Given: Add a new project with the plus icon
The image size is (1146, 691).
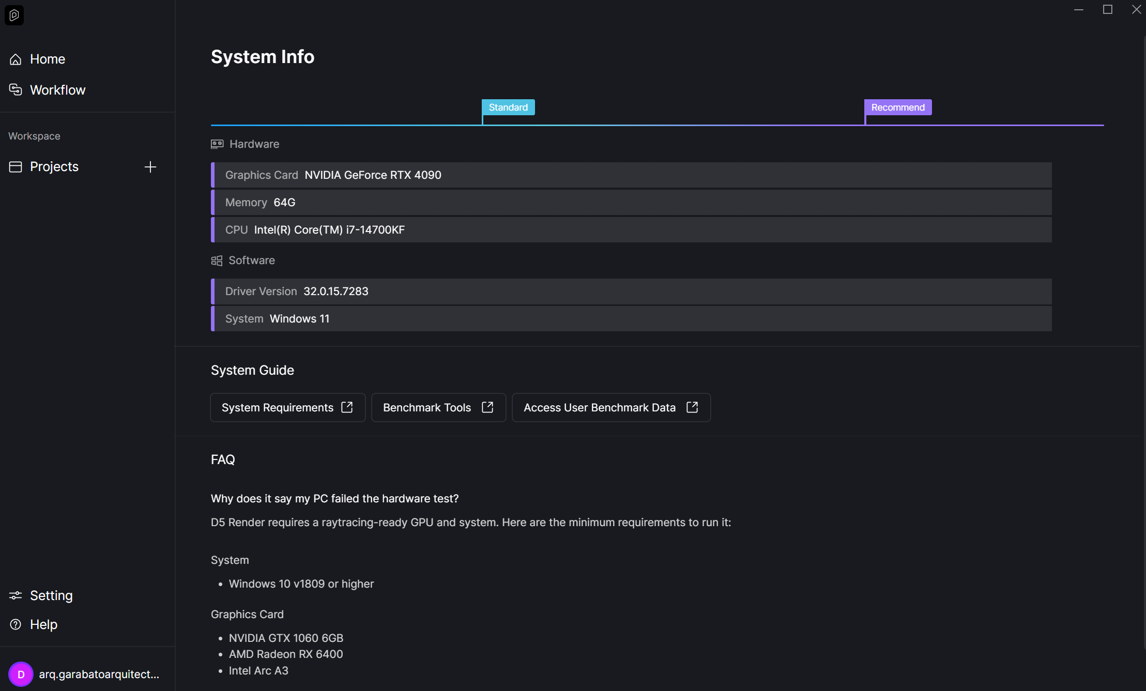Looking at the screenshot, I should pos(150,167).
